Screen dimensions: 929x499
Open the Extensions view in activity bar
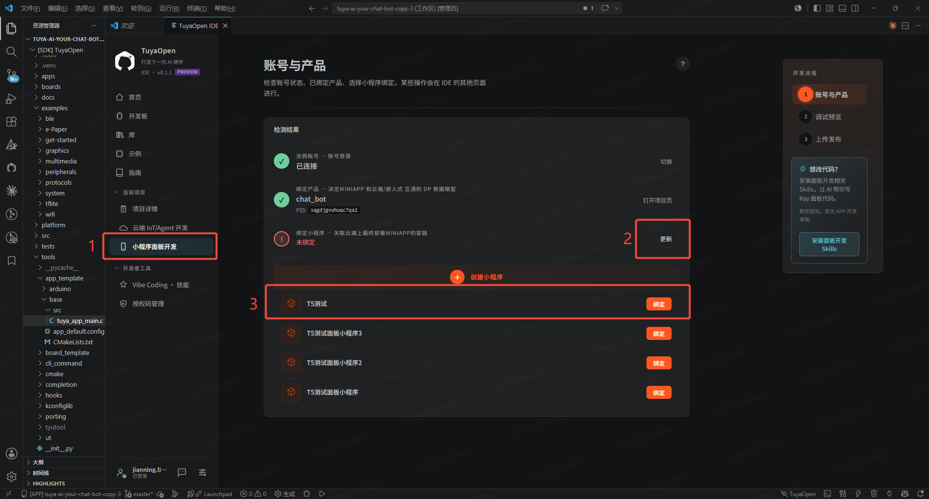tap(12, 121)
